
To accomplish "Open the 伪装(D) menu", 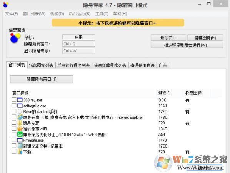I will pos(57,14).
